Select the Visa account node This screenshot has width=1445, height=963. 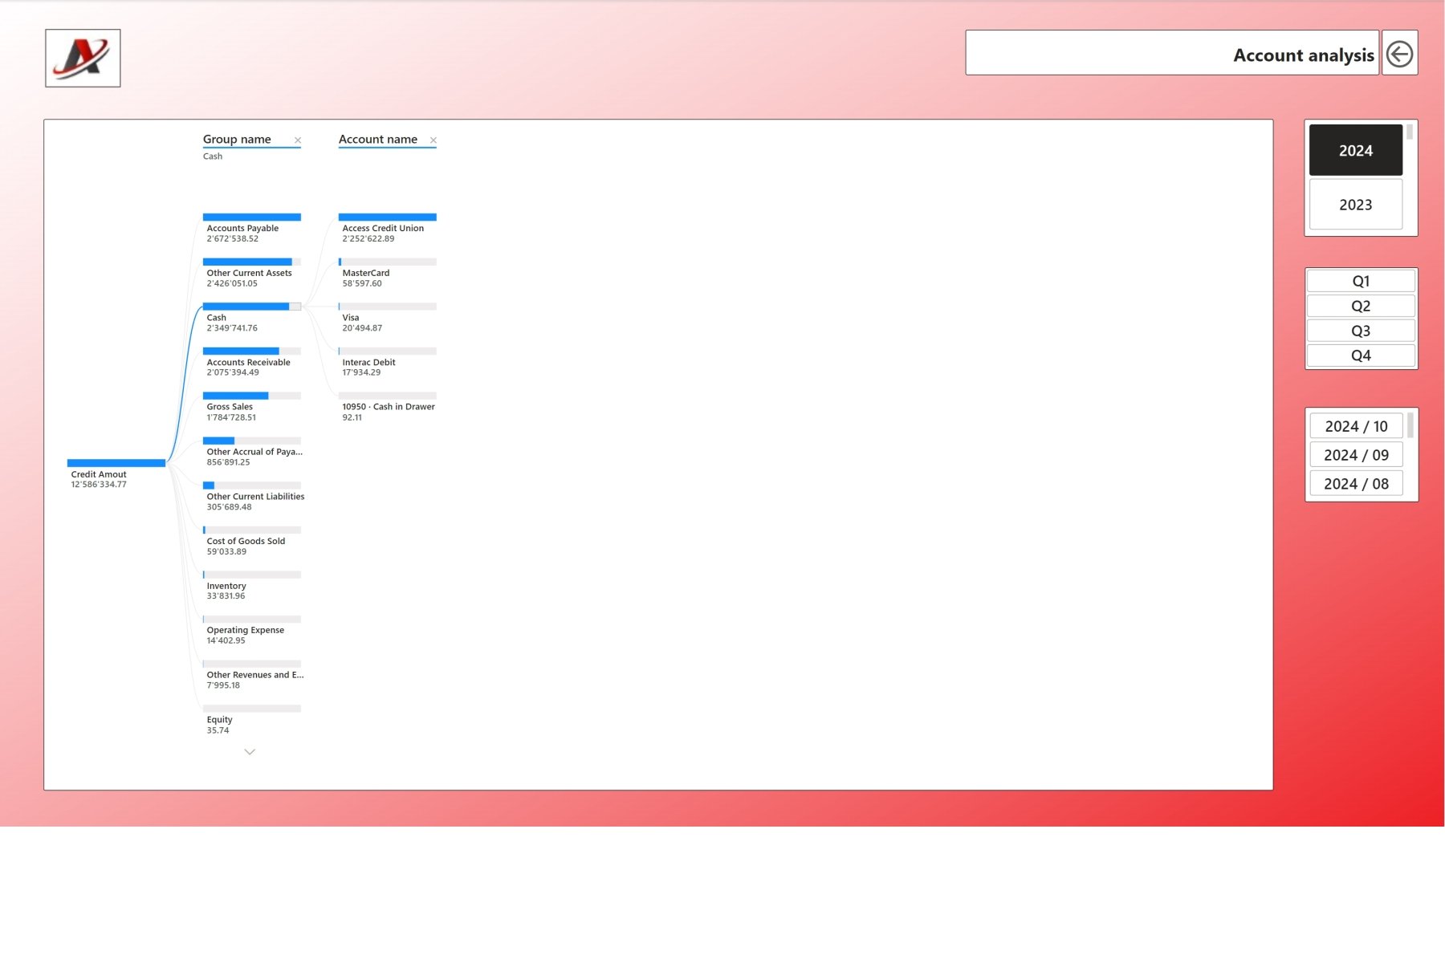point(388,317)
